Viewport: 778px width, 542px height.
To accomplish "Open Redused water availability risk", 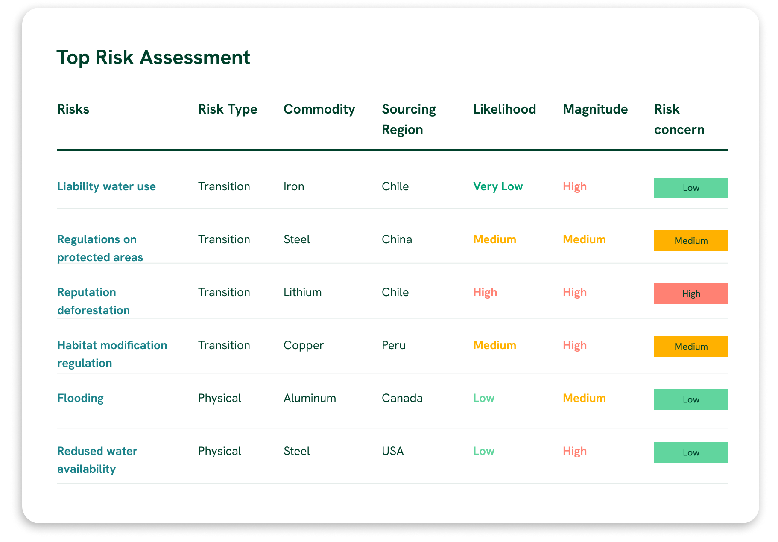I will (x=97, y=460).
